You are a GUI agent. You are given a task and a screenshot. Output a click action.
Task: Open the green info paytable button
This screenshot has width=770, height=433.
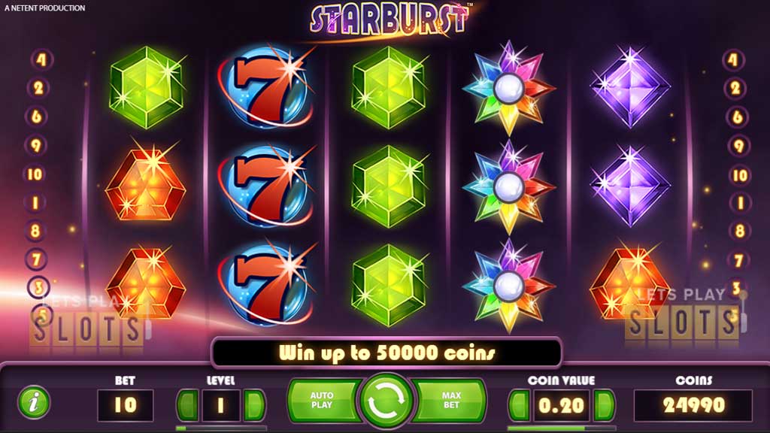pos(34,403)
